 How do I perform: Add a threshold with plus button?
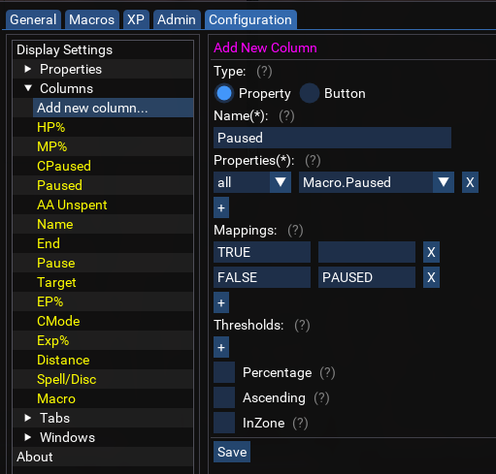pyautogui.click(x=221, y=347)
